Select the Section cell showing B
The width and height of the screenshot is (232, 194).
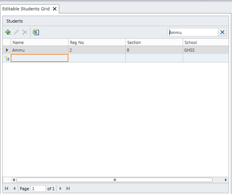[x=154, y=50]
